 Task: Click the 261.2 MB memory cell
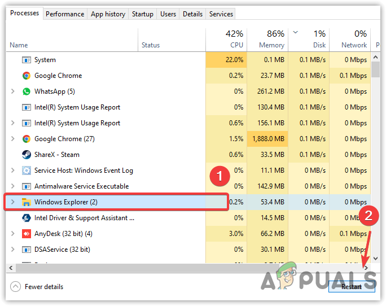[x=267, y=91]
